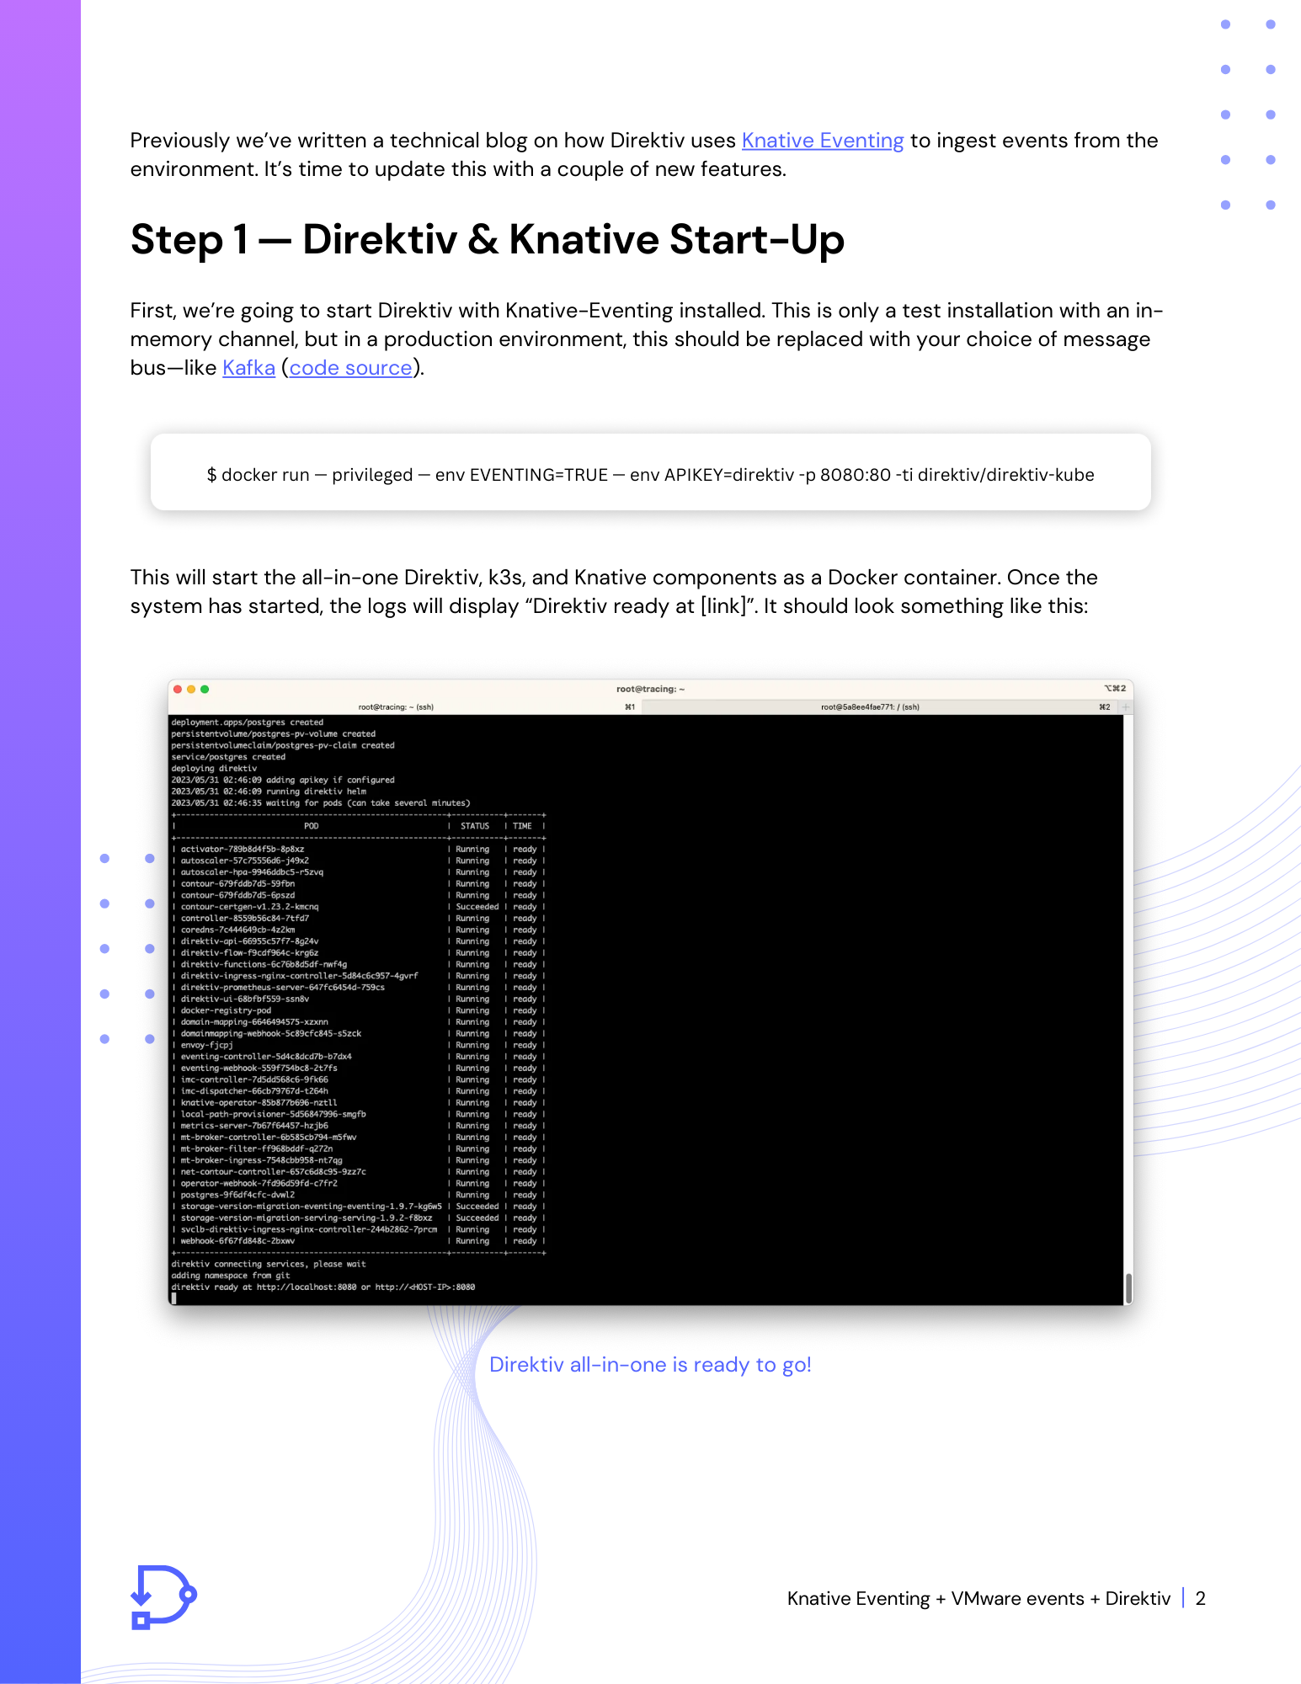Click the terminal title 'root@tracing: ~'

650,689
